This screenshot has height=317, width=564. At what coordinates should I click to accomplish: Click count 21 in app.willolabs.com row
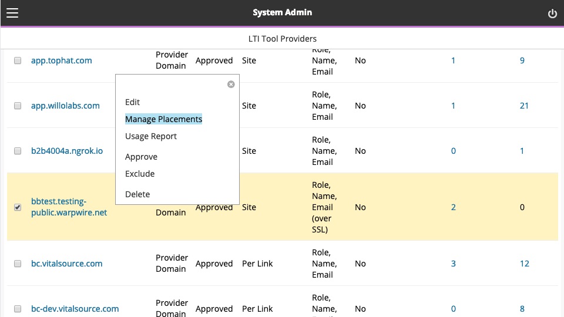point(524,106)
